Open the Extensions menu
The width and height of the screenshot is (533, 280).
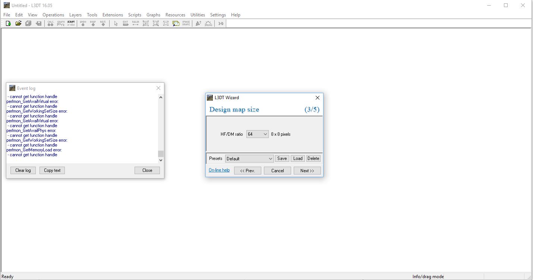click(113, 15)
